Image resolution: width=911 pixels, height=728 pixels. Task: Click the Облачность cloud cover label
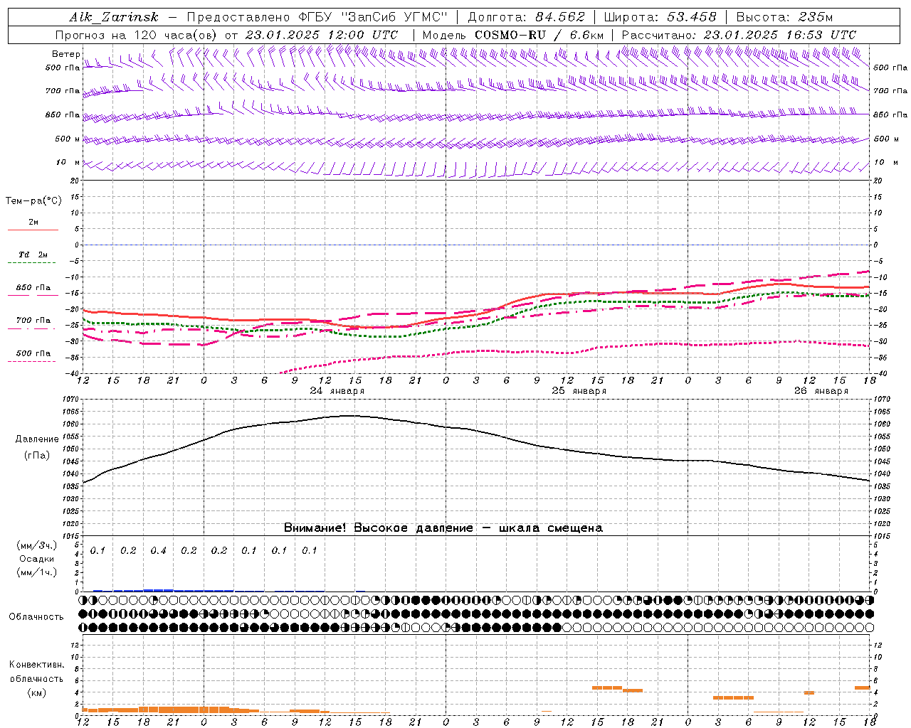click(x=36, y=616)
